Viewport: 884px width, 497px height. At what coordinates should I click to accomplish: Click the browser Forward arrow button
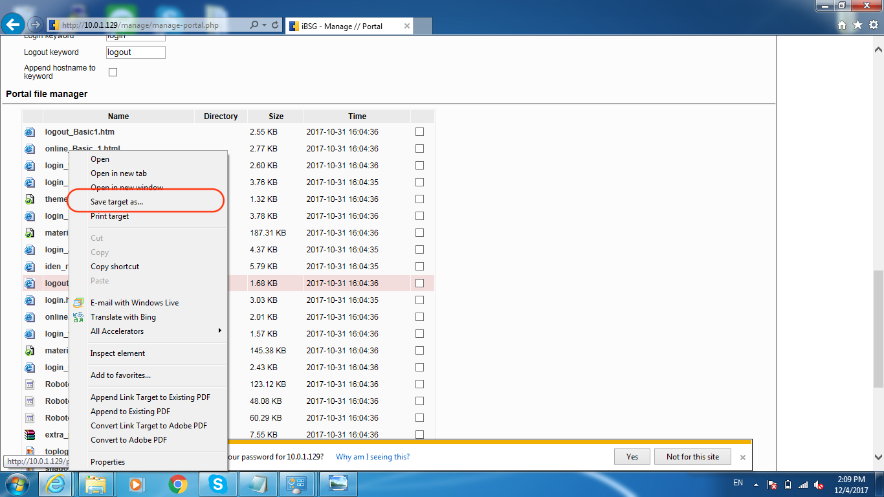(x=35, y=25)
